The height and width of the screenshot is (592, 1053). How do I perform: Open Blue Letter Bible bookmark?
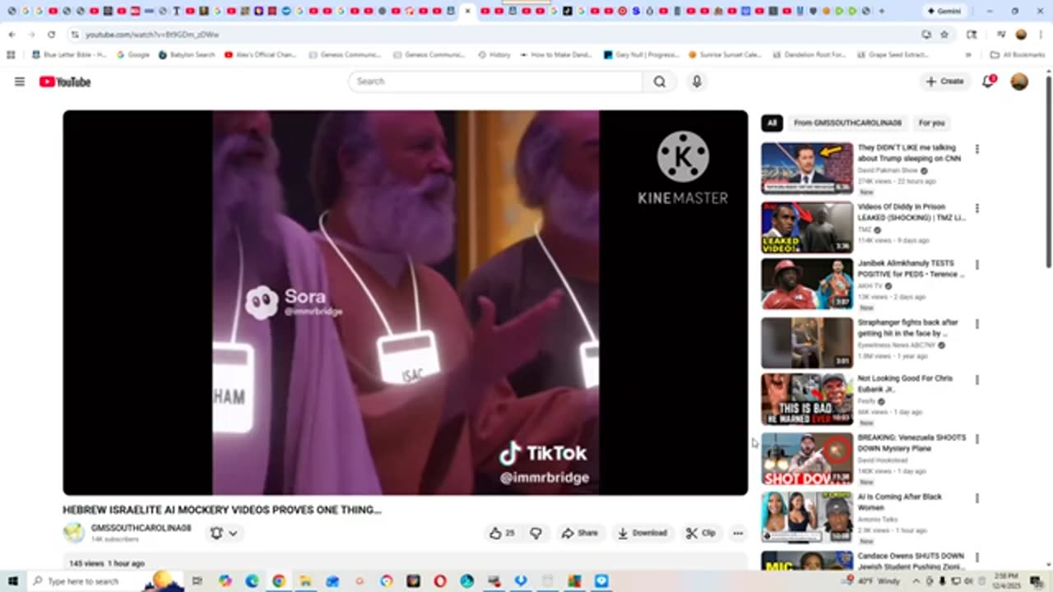69,55
